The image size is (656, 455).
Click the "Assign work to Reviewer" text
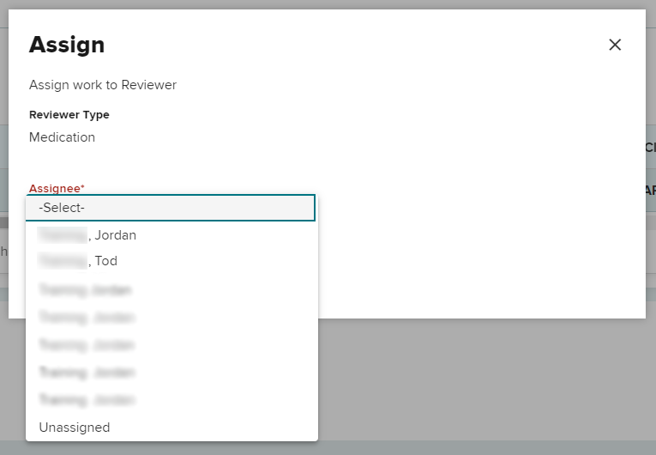click(x=103, y=85)
